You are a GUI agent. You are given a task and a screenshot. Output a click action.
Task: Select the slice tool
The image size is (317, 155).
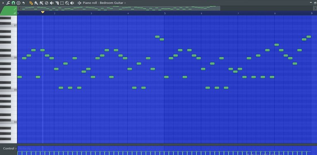click(x=57, y=3)
